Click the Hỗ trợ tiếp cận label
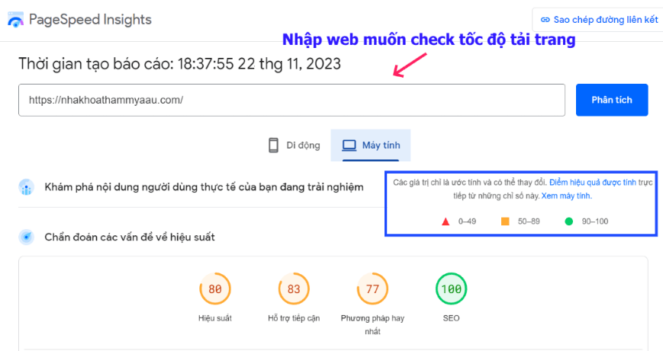The image size is (663, 351). [294, 318]
